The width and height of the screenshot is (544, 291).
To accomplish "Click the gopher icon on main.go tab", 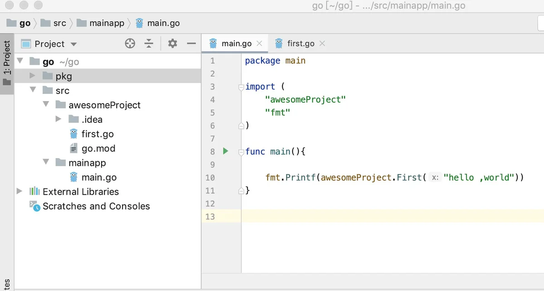I will (213, 44).
